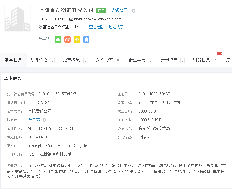232x189 pixels.
Task: Switch to the 法律诉讼 tab
Action: (x=39, y=60)
